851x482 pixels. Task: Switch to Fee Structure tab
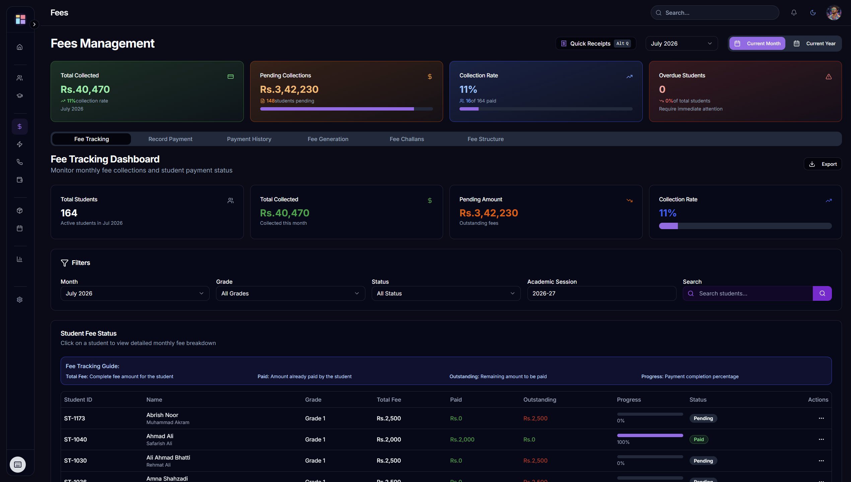tap(486, 139)
